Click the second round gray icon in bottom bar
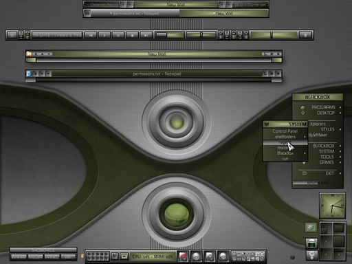 pos(196,256)
